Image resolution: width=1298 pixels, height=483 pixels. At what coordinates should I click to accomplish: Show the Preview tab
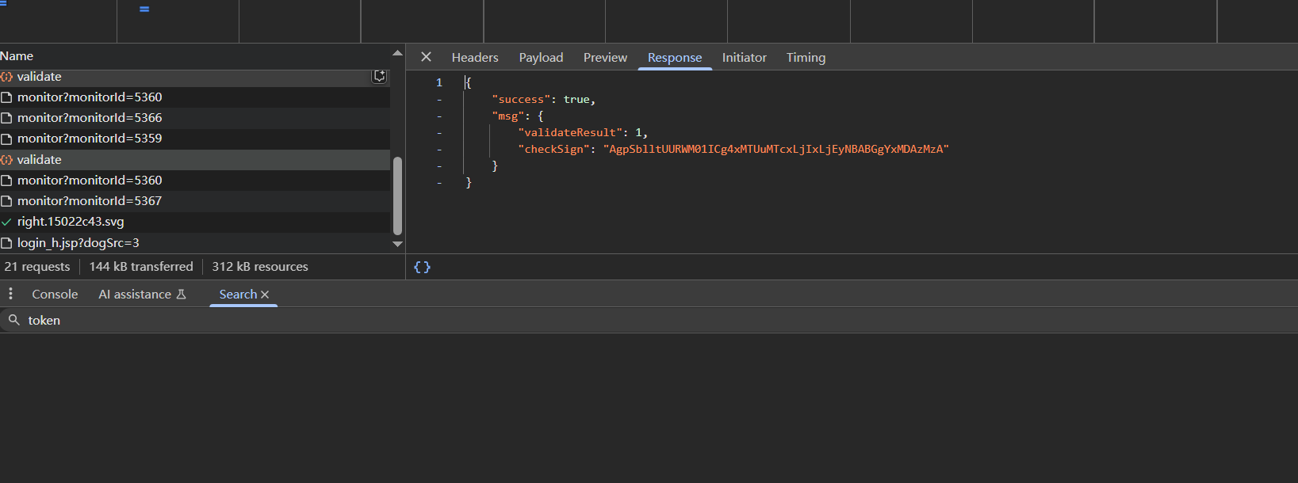click(605, 58)
